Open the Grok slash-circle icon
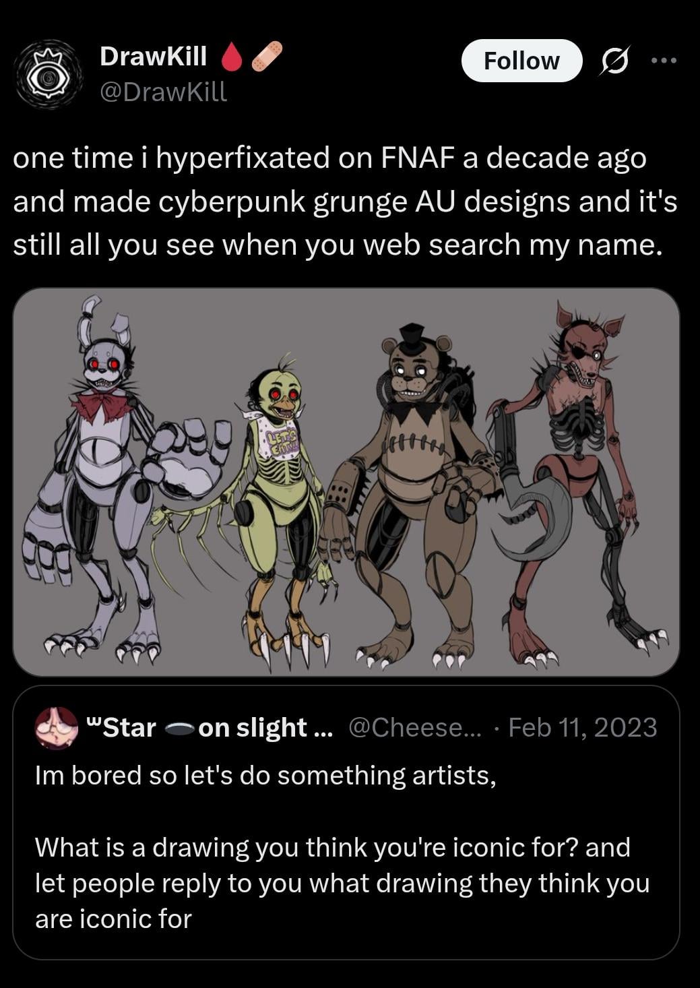 (x=615, y=61)
